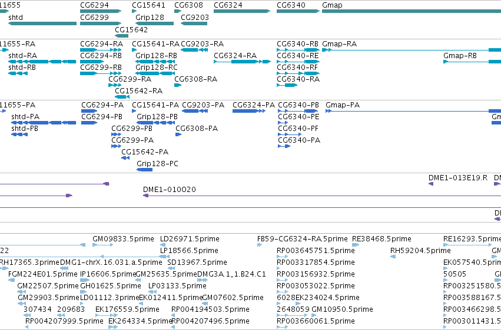Select the RP003645751.5prime EST label
Screen dimensions: 501x330
point(316,250)
